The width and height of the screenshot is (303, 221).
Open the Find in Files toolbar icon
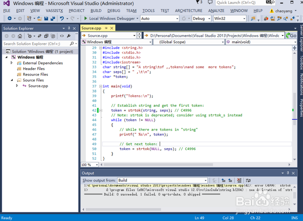[x=253, y=18]
